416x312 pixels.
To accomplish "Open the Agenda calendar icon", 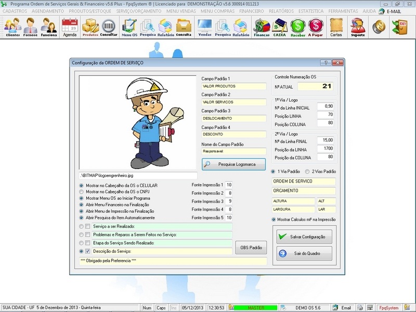I will (x=69, y=27).
